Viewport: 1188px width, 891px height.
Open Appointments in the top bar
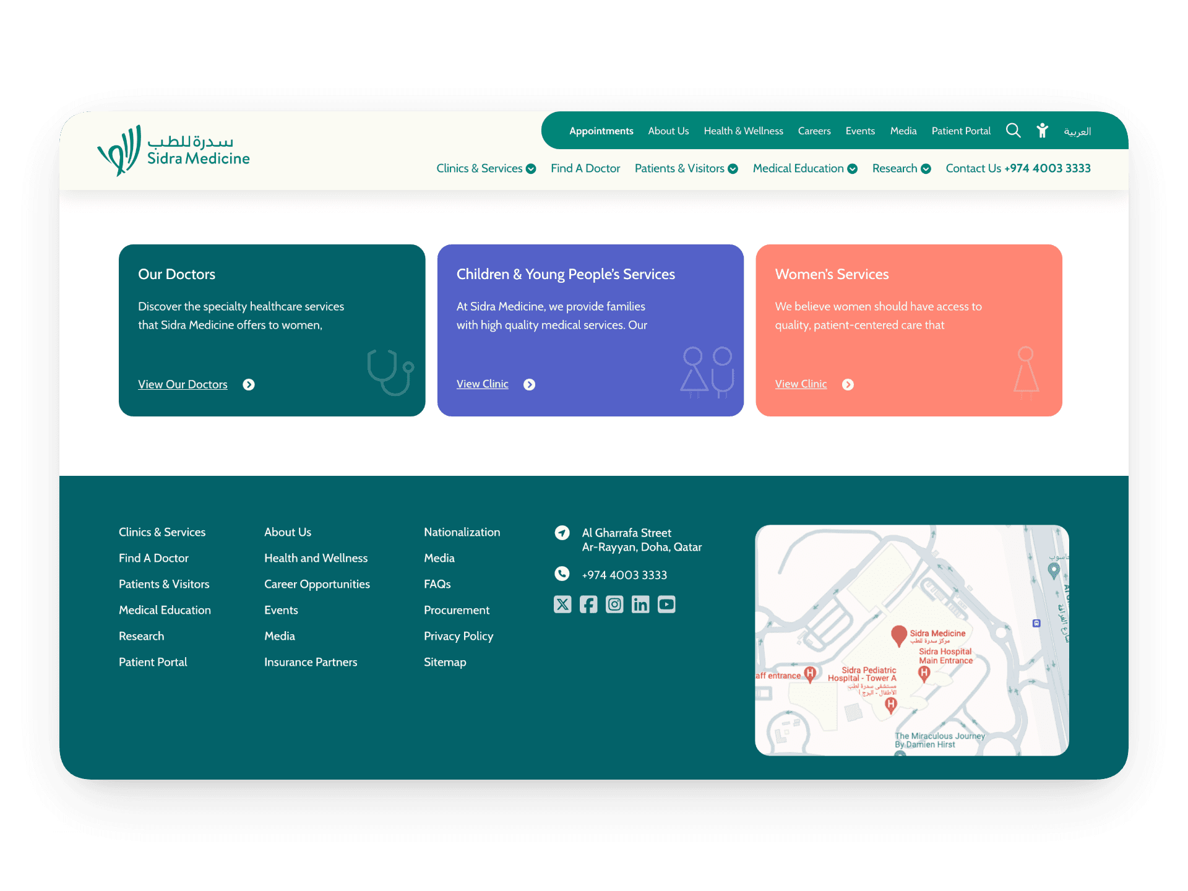(x=601, y=131)
